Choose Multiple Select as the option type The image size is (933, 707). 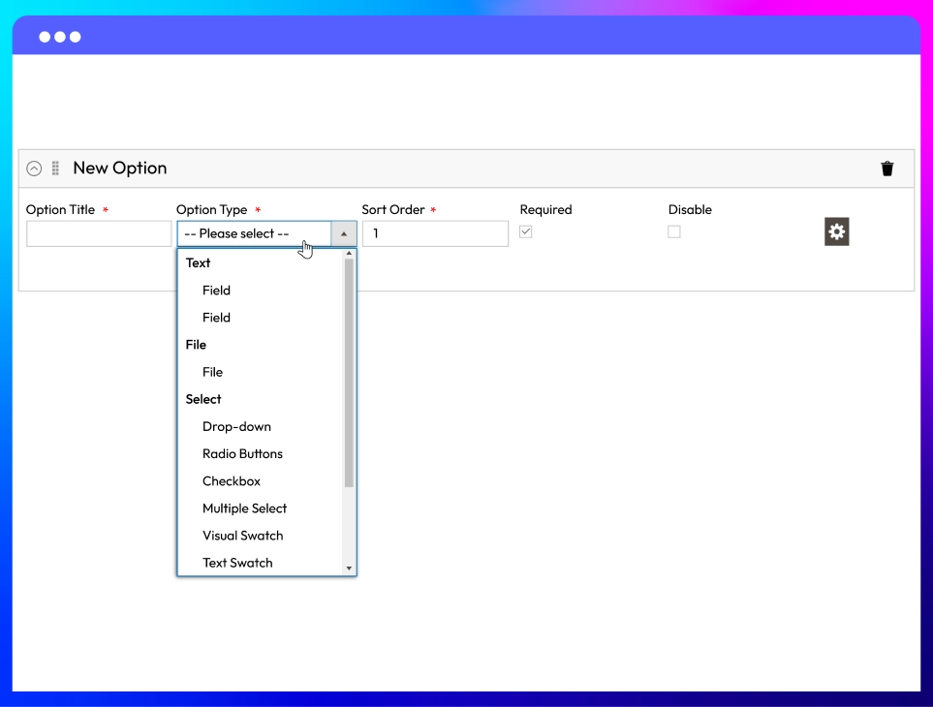coord(244,507)
